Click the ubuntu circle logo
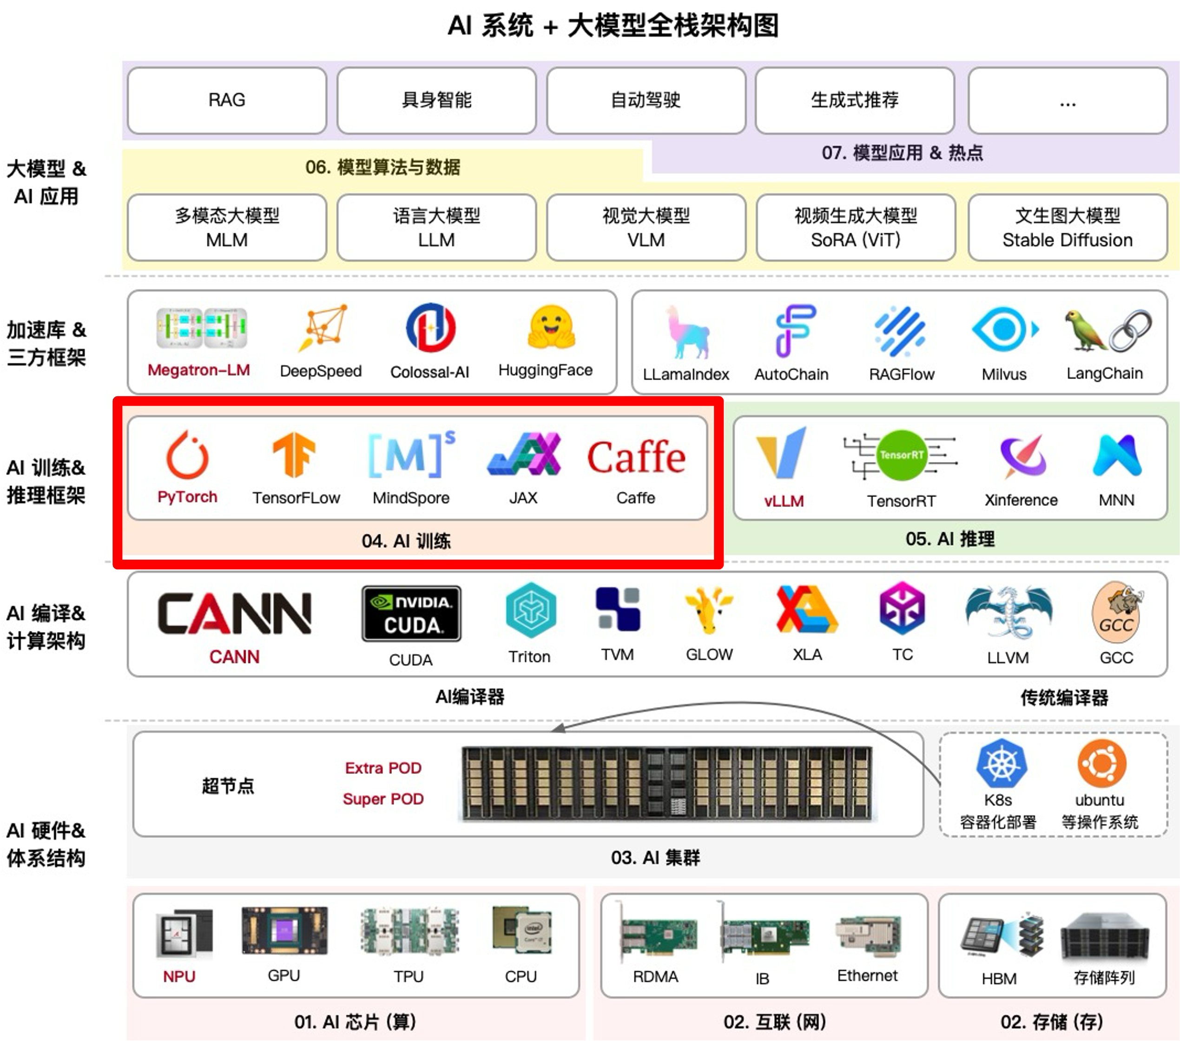This screenshot has height=1041, width=1180. coord(1101,763)
